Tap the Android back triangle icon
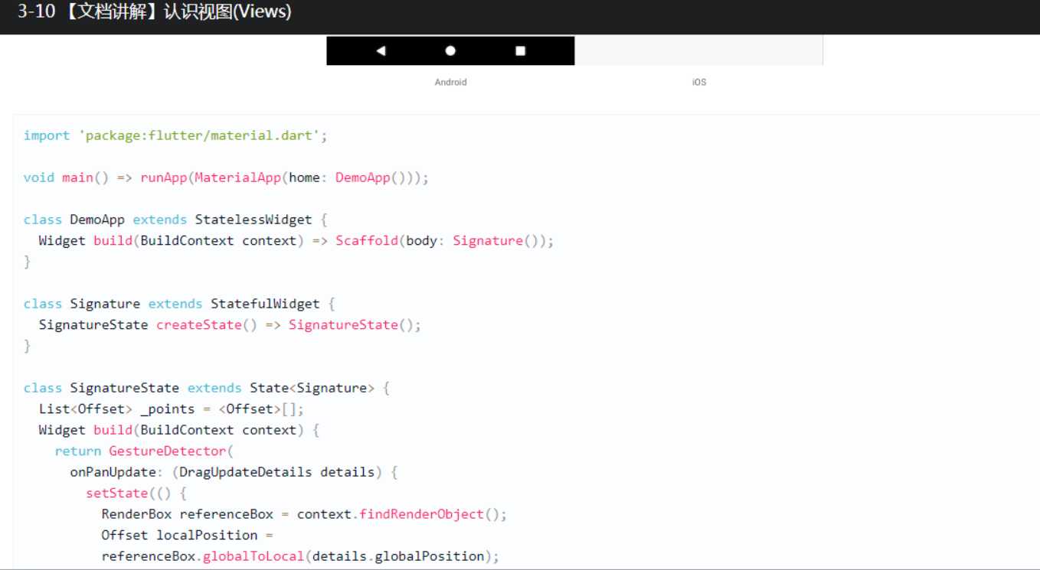 (x=381, y=50)
